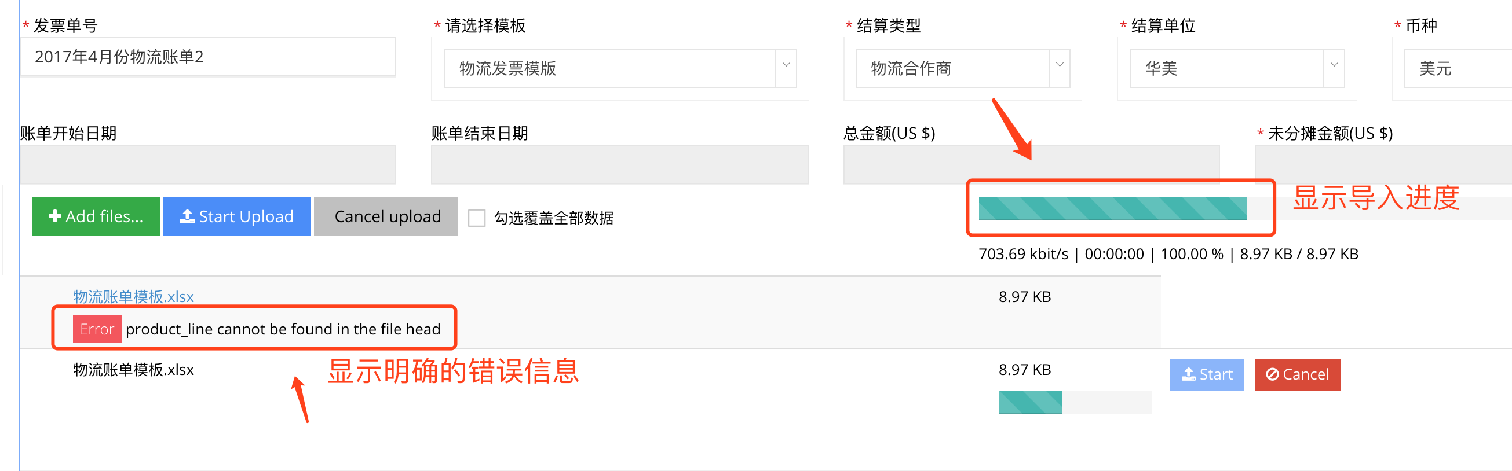Click the 总金额(US $) field
Viewport: 1512px width, 471px height.
point(1031,165)
